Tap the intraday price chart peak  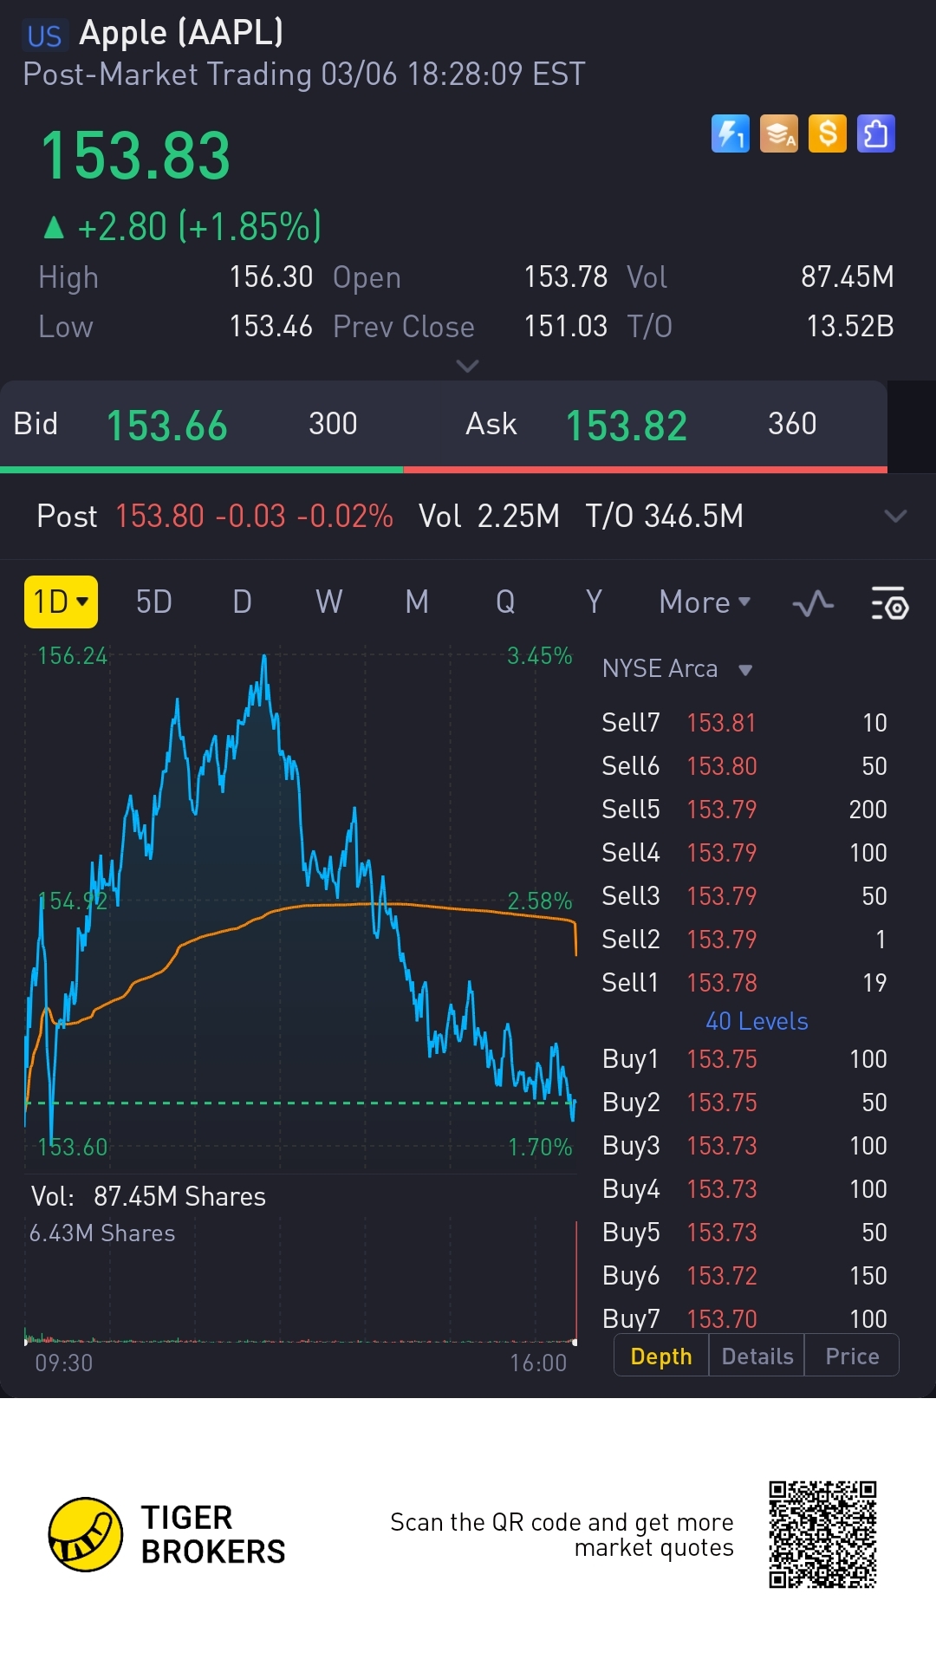coord(264,659)
